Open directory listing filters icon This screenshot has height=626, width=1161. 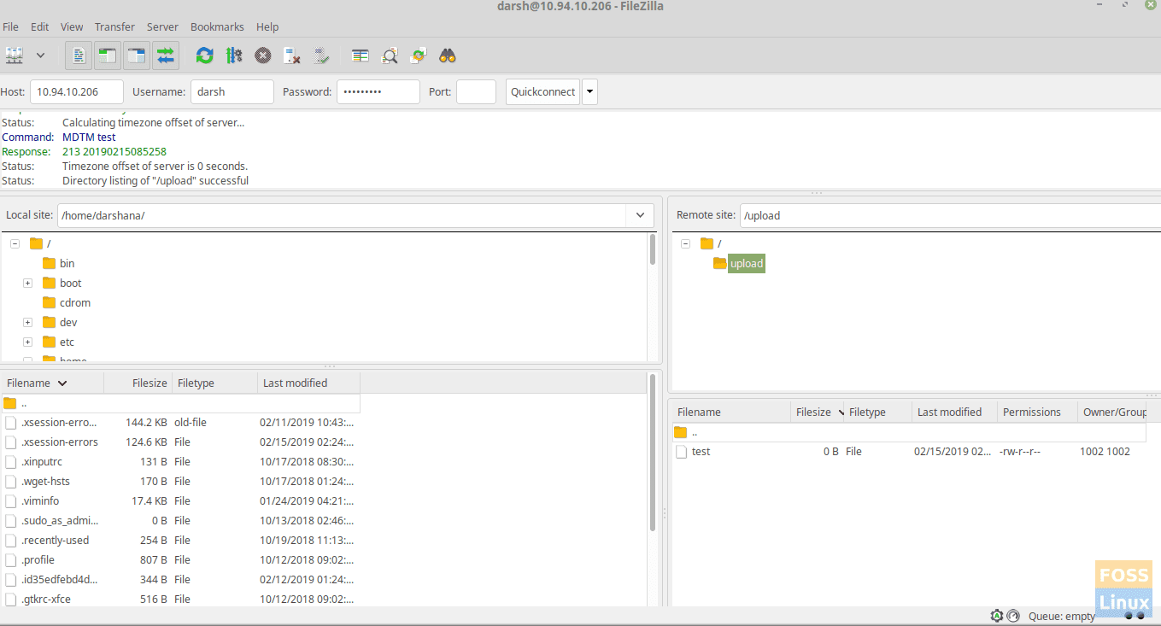pyautogui.click(x=361, y=56)
